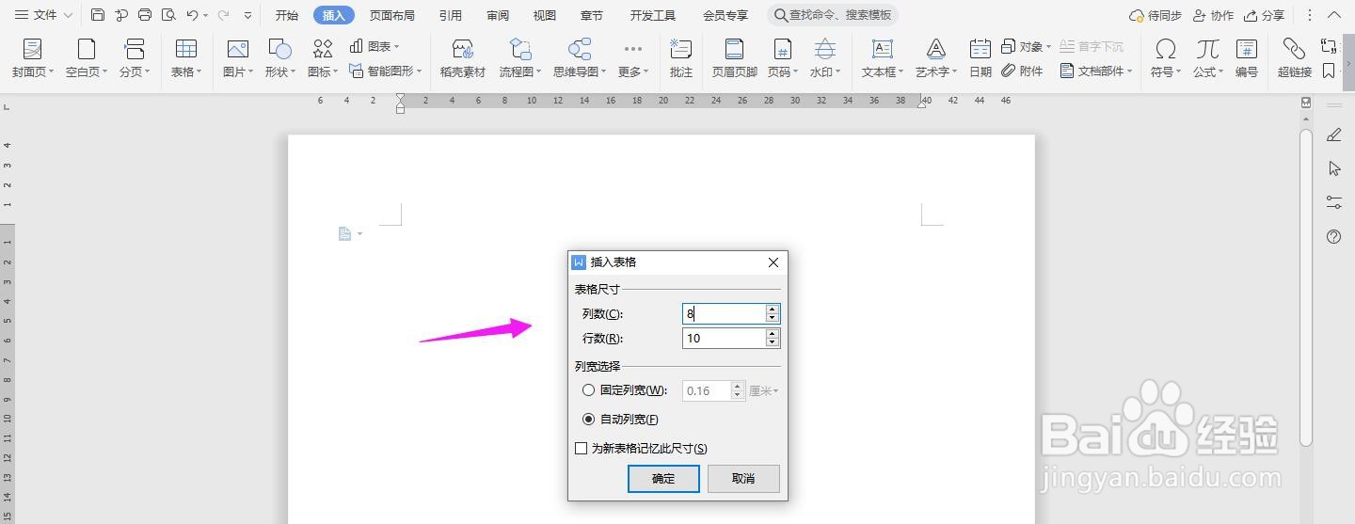Open the 会员专享 member tab

click(x=725, y=15)
